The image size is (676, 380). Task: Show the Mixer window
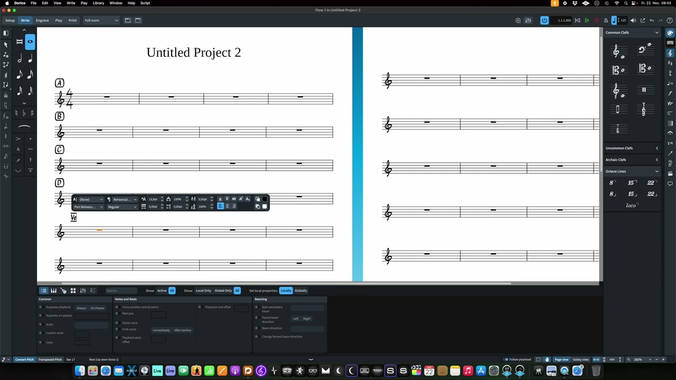click(528, 21)
